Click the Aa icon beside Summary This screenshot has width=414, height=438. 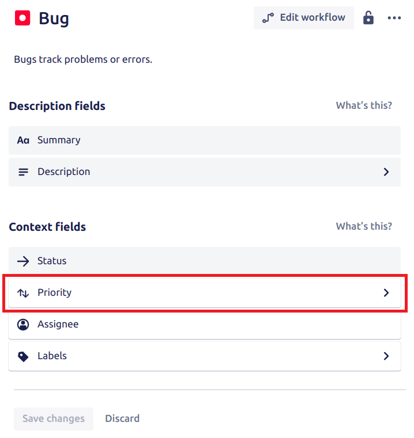[x=23, y=140]
